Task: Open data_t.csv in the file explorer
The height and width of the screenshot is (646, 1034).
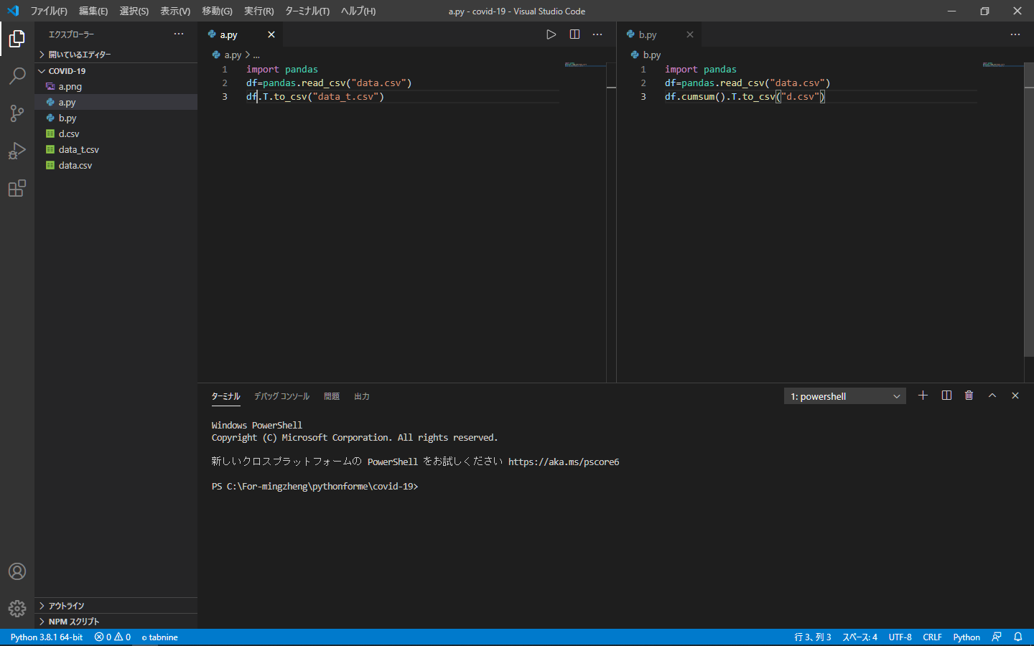Action: [116, 149]
